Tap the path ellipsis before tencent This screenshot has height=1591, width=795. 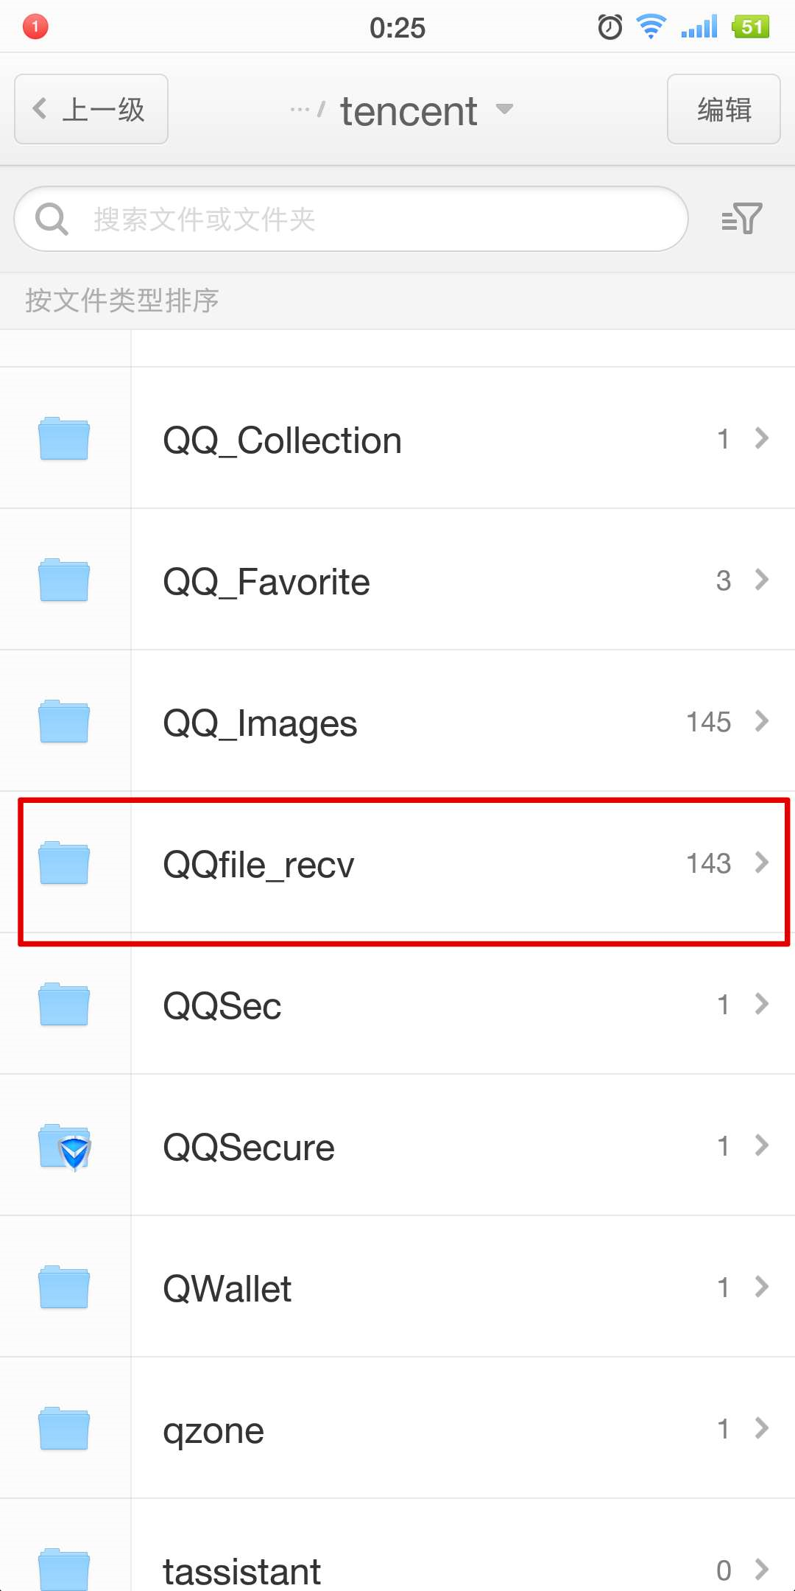click(300, 110)
